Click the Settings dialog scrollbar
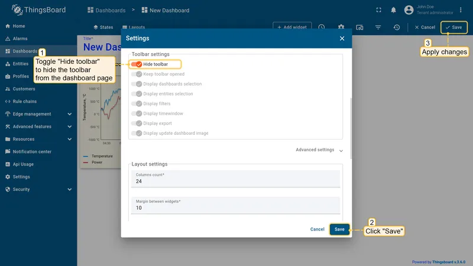The width and height of the screenshot is (473, 266). point(351,128)
